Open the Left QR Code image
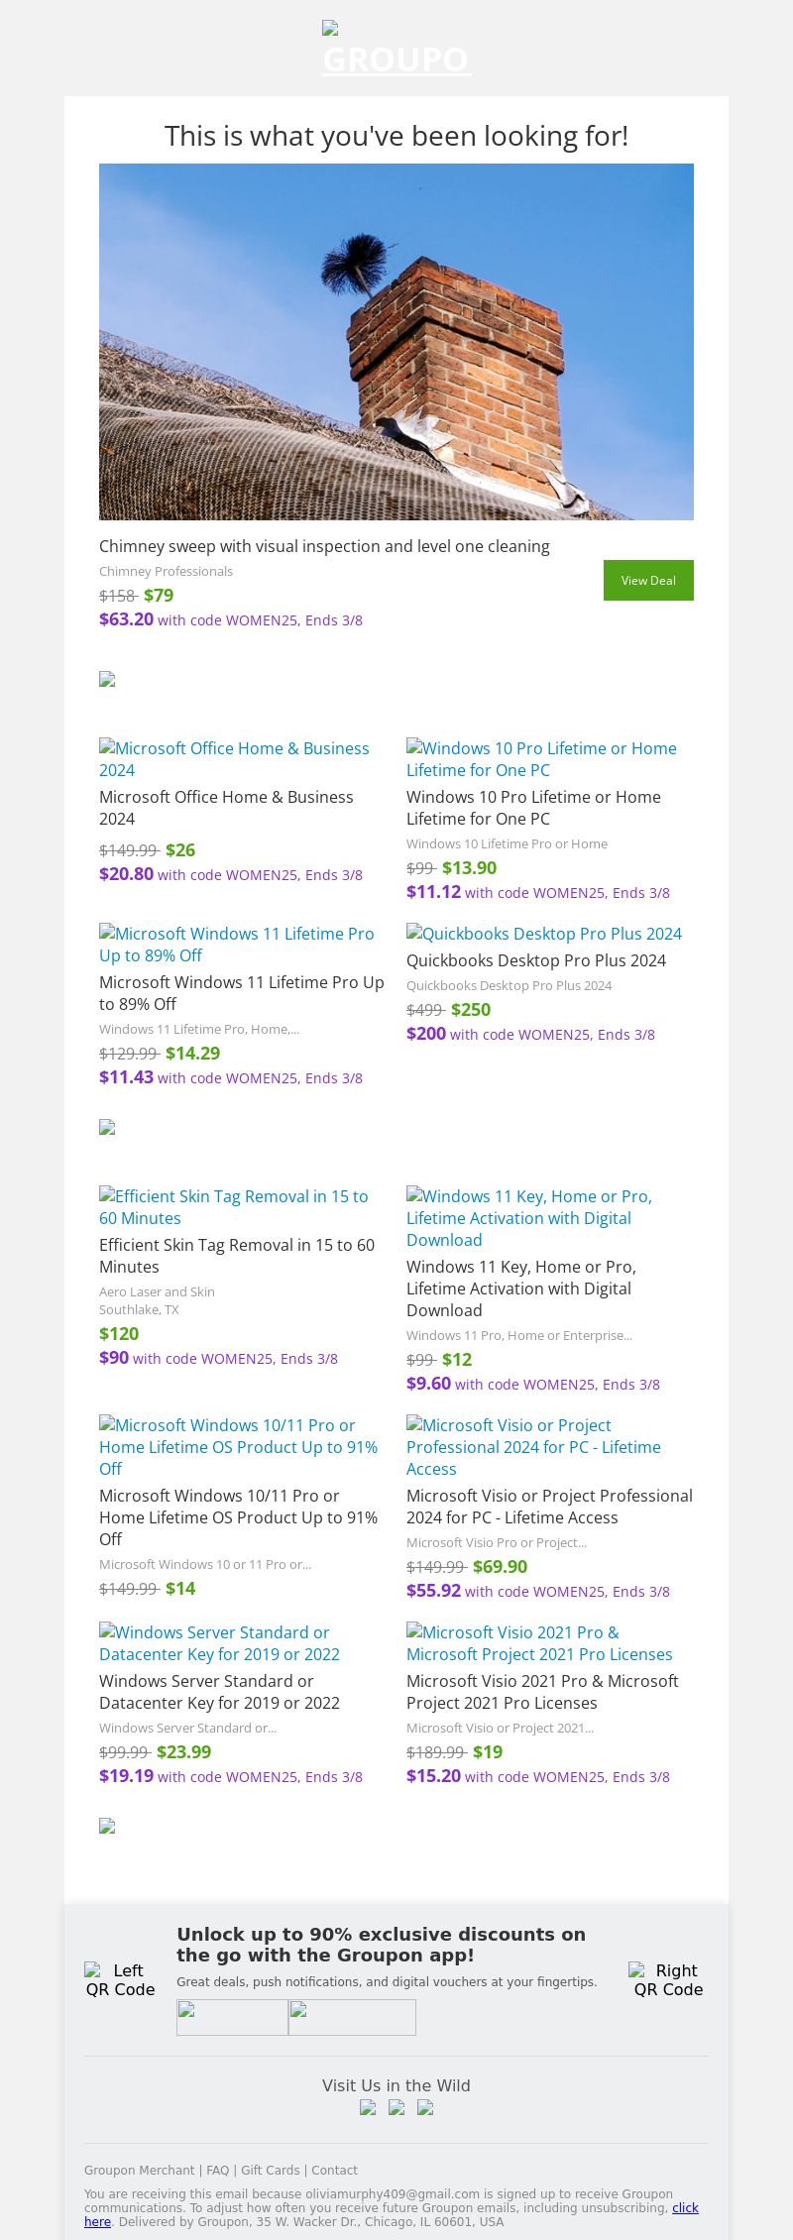This screenshot has height=2240, width=793. point(120,1979)
